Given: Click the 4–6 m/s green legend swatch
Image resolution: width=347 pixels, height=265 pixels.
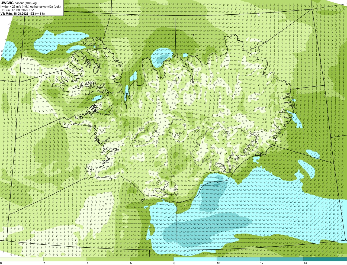Looking at the screenshot, I should (108, 259).
